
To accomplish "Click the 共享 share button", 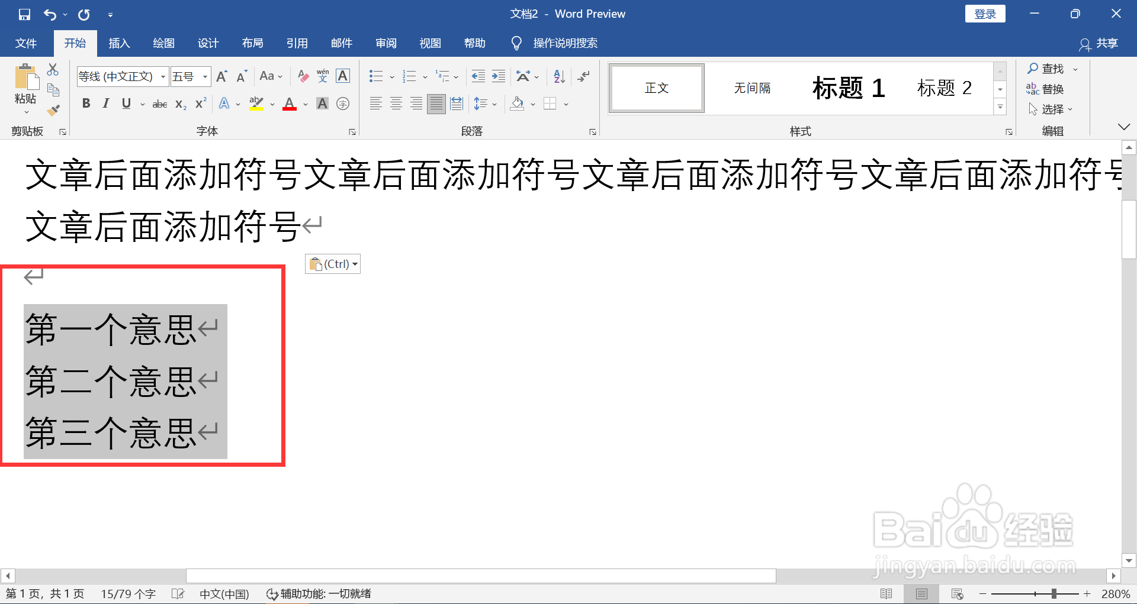I will point(1099,44).
